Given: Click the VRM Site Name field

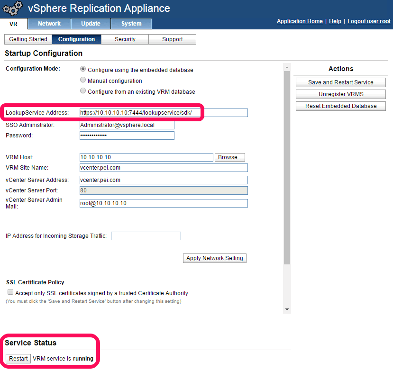Looking at the screenshot, I should [x=164, y=168].
